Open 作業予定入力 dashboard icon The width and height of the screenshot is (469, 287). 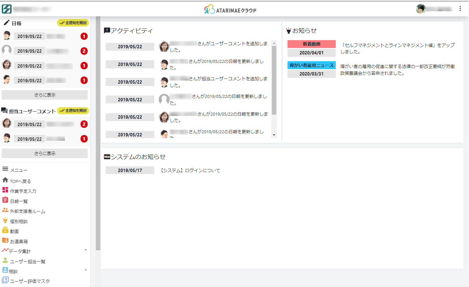pos(5,190)
